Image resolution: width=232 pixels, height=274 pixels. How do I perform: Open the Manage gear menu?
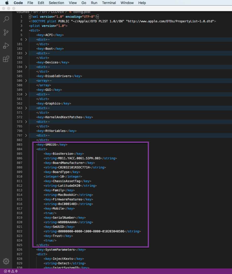6,261
